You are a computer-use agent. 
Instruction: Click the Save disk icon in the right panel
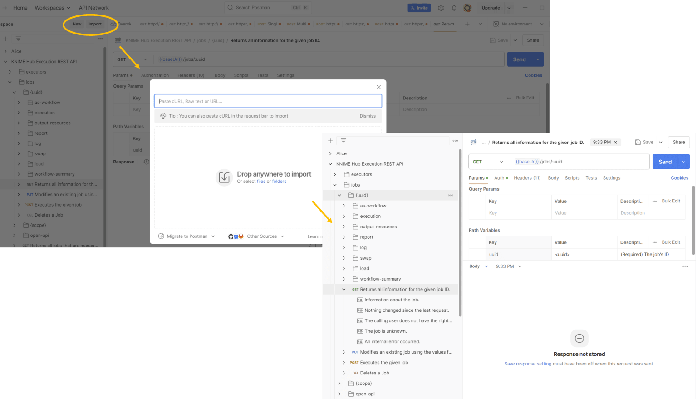point(638,142)
